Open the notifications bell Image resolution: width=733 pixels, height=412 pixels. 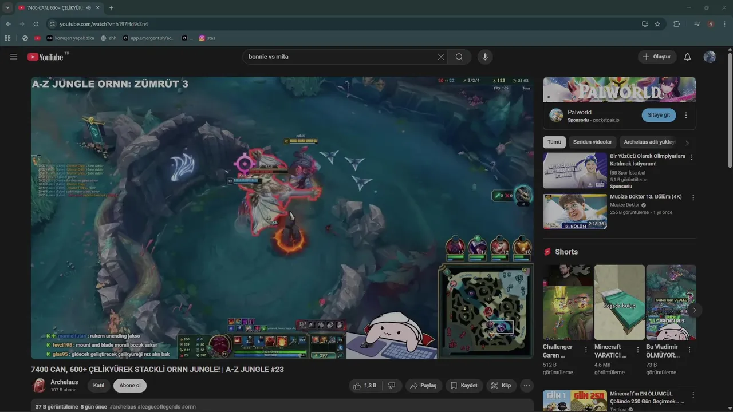(688, 57)
